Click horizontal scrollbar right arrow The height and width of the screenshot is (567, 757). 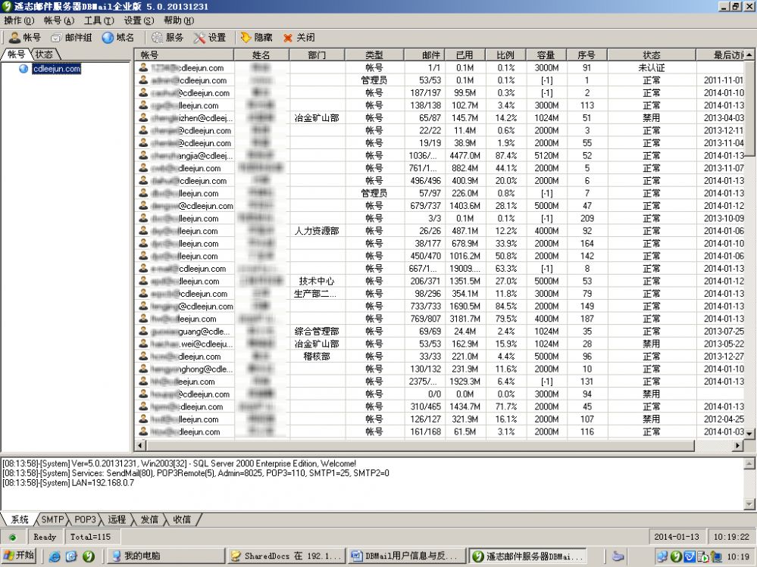click(737, 445)
